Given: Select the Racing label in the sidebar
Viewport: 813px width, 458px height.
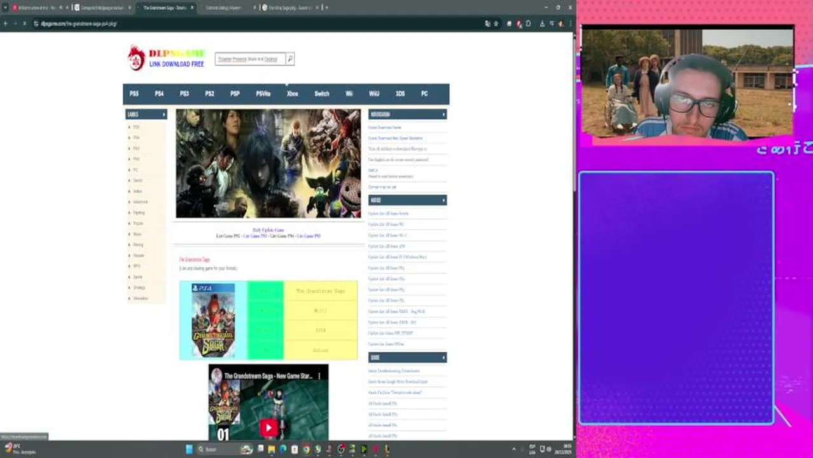Looking at the screenshot, I should 138,245.
